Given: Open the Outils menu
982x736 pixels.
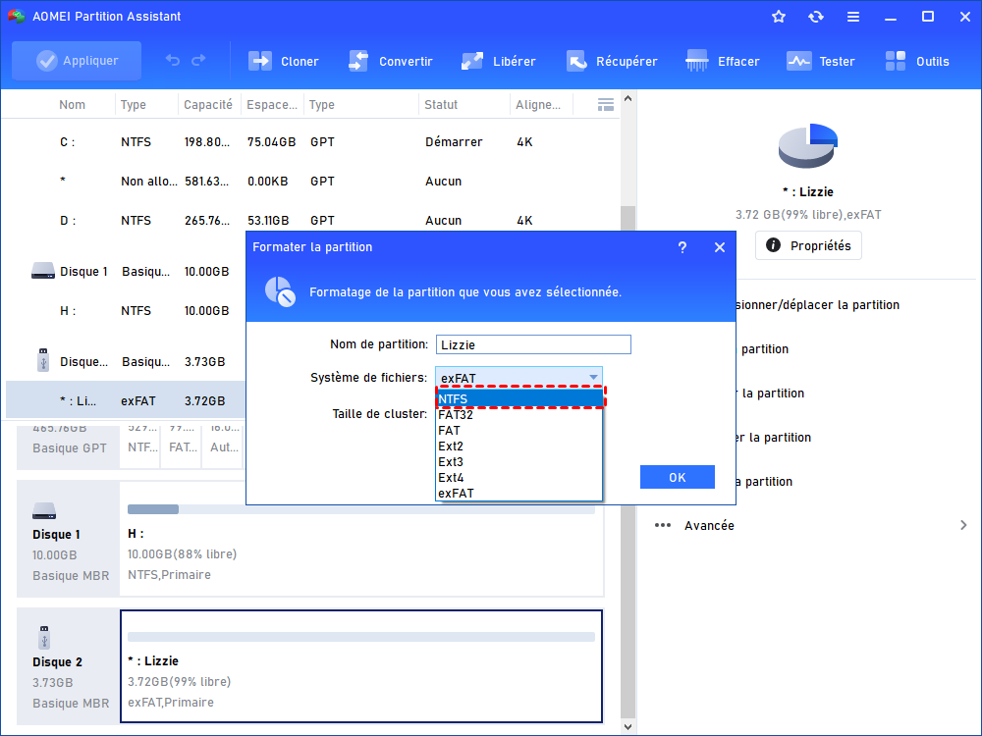Looking at the screenshot, I should (897, 61).
